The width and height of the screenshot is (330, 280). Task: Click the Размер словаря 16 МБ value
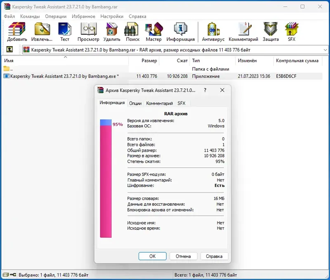[x=219, y=198]
